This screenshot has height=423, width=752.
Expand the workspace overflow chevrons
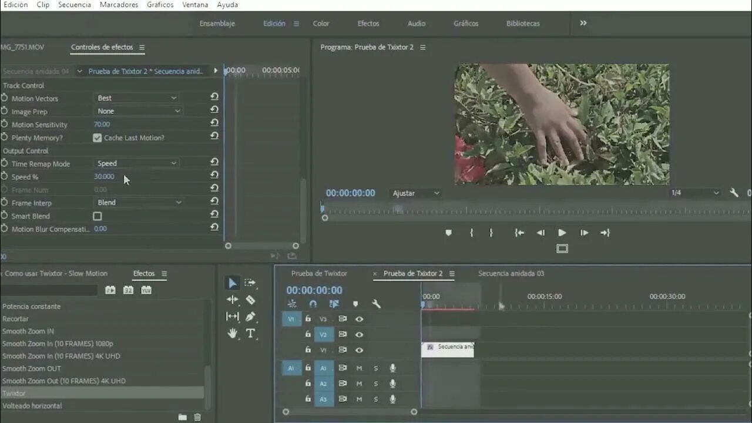[x=583, y=23]
